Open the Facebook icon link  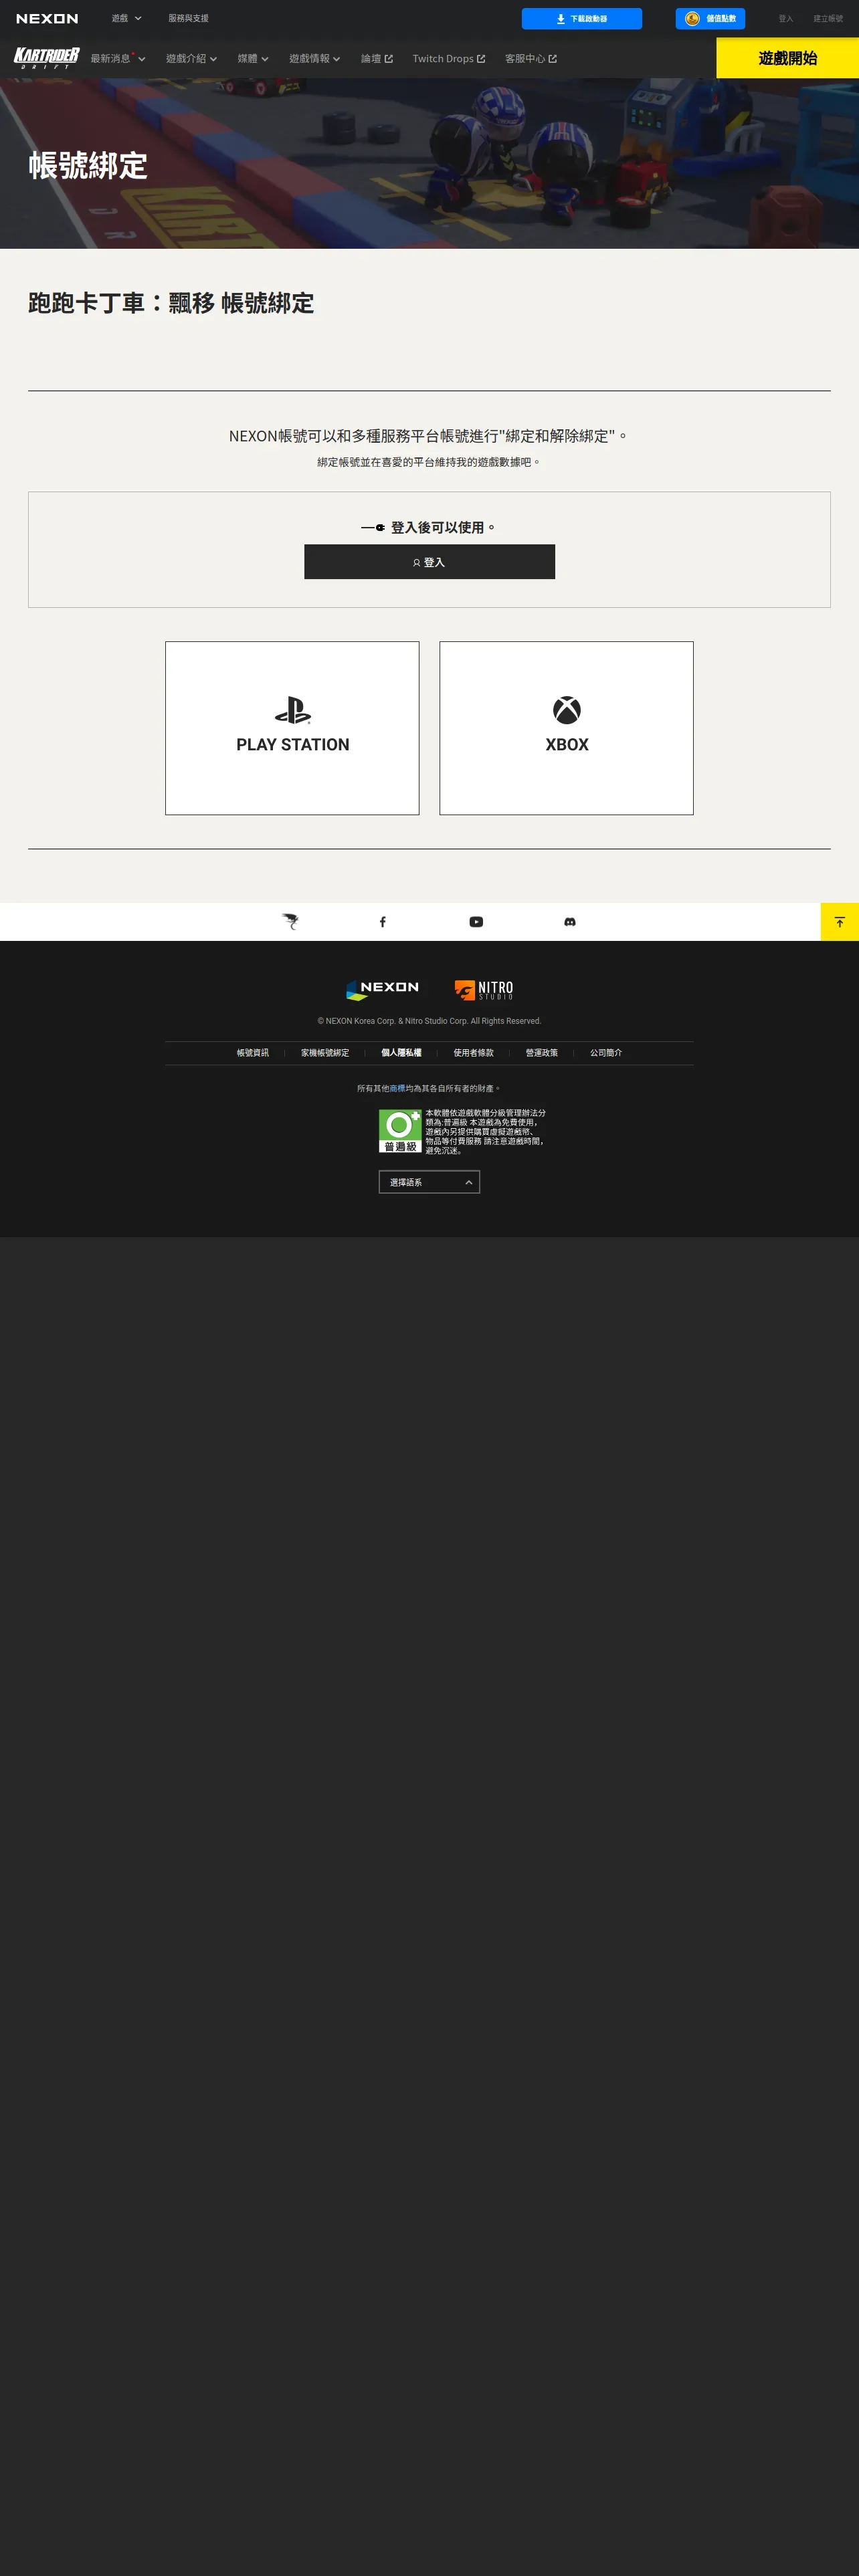tap(382, 922)
